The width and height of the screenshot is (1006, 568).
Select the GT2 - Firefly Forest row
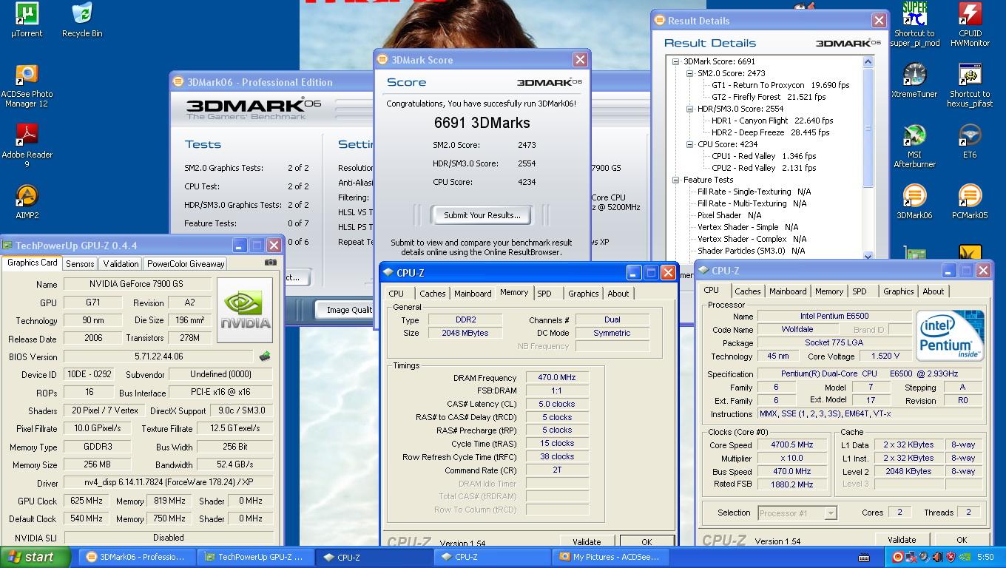click(x=769, y=97)
